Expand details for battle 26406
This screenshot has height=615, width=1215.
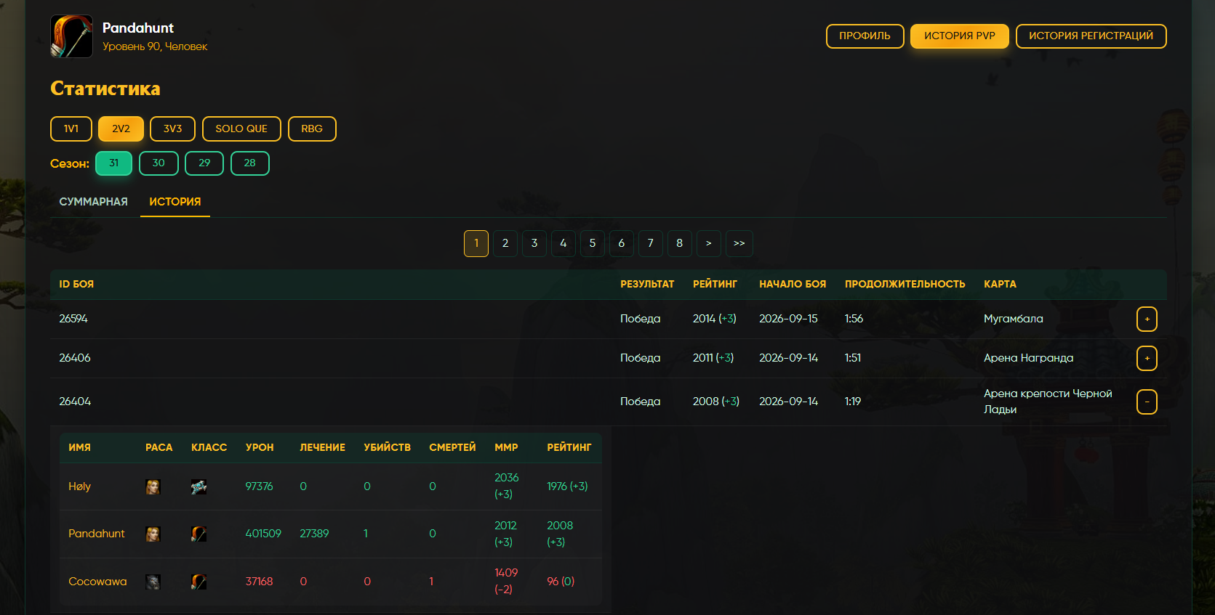click(x=1147, y=358)
